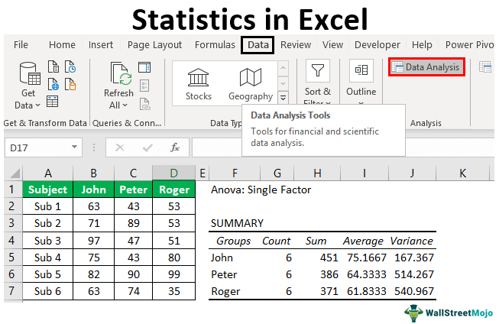Select the Stocks data type

[199, 83]
